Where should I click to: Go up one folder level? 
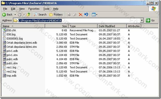[x=29, y=15]
